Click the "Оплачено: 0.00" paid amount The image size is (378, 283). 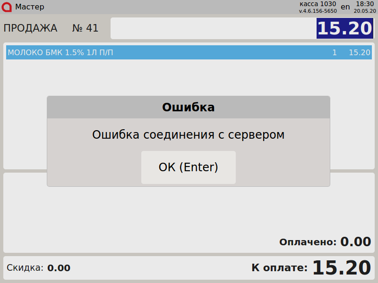click(325, 242)
